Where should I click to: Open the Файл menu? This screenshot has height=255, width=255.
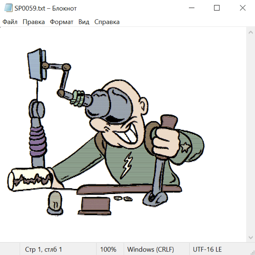(x=10, y=22)
